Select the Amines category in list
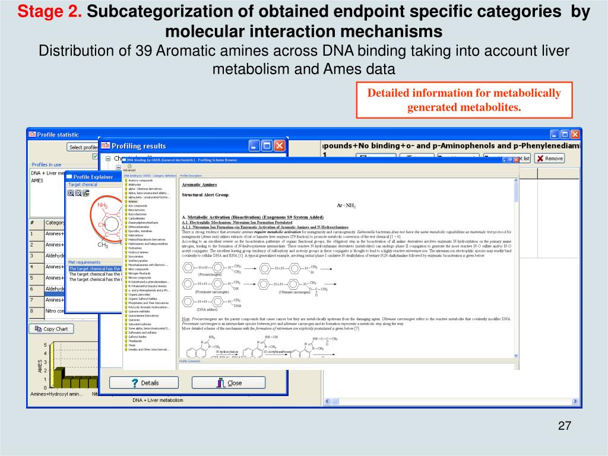The image size is (608, 456). point(133,202)
